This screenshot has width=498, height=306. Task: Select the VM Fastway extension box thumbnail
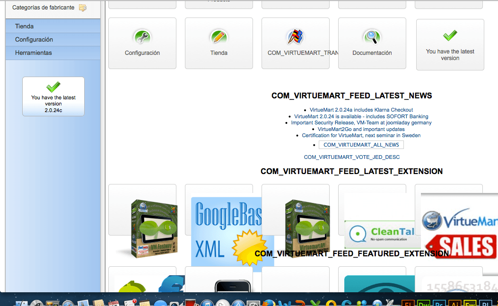click(x=154, y=229)
